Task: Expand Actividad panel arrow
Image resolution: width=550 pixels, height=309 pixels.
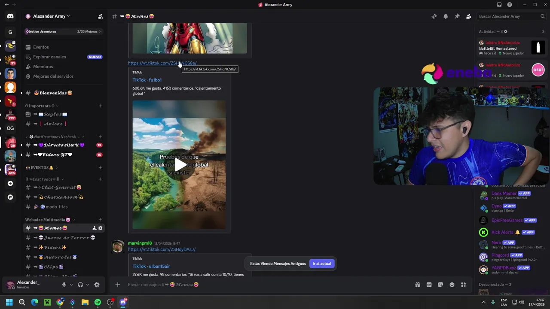Action: tap(543, 31)
